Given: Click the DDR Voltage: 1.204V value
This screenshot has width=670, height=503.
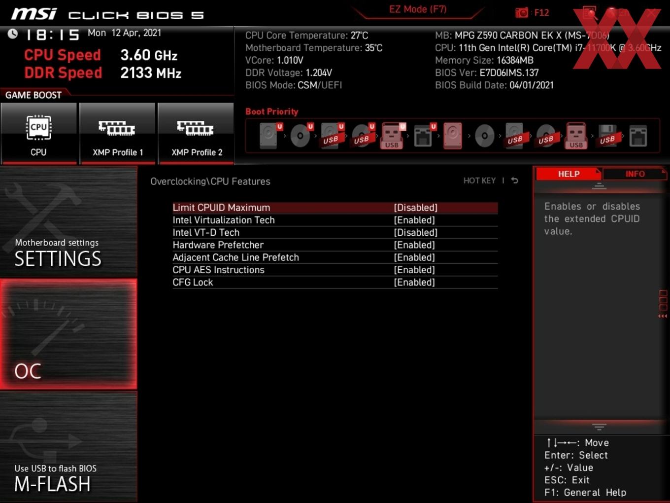Looking at the screenshot, I should pos(289,72).
